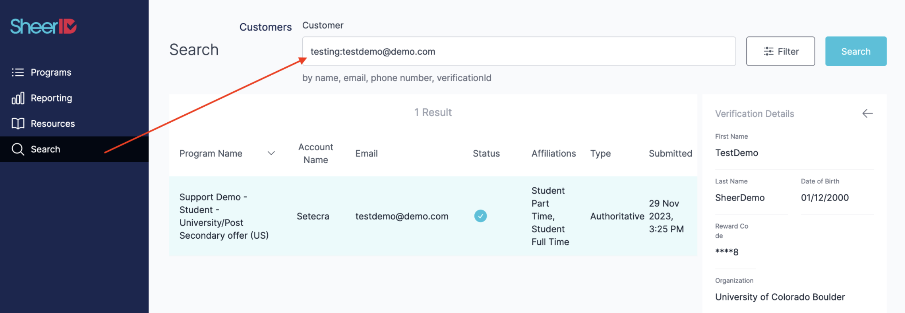Open the Programs menu item

coord(51,72)
